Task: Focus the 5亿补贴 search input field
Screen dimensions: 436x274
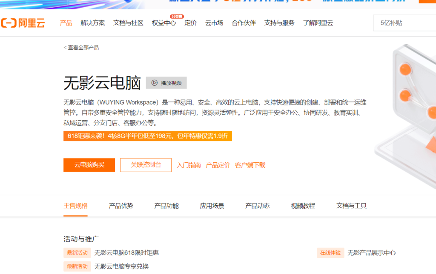Action: pyautogui.click(x=404, y=23)
